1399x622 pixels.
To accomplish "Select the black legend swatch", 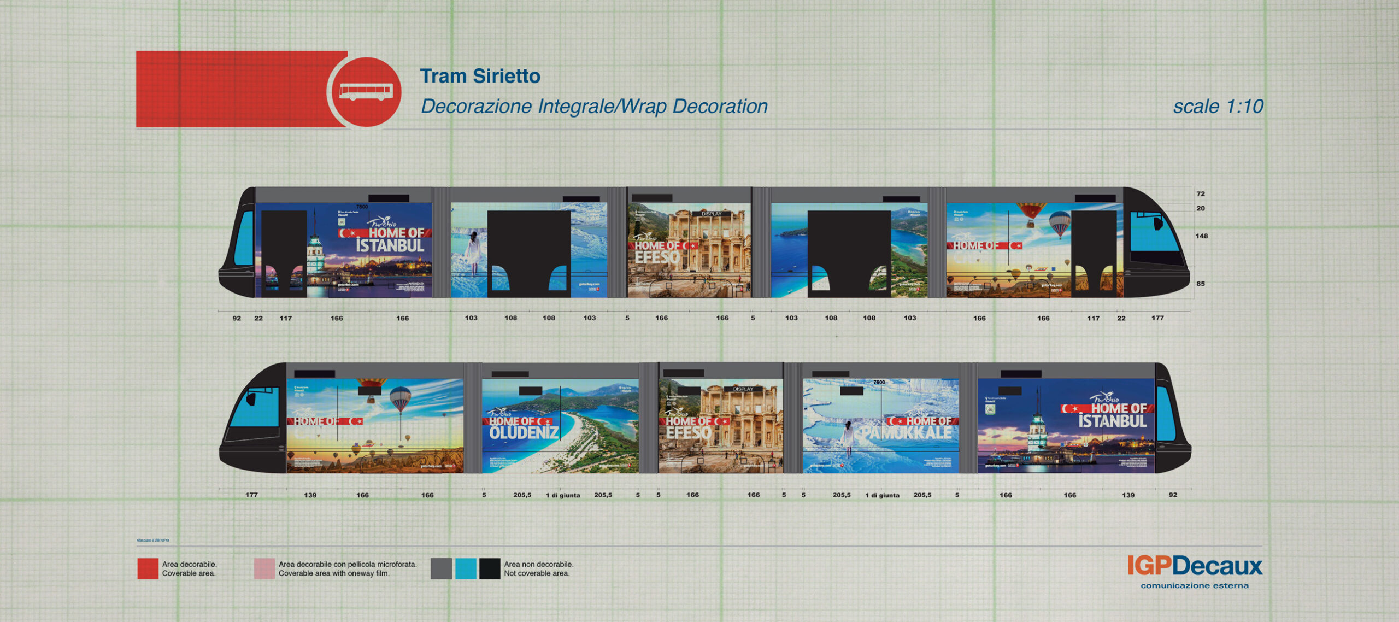I will coord(490,568).
